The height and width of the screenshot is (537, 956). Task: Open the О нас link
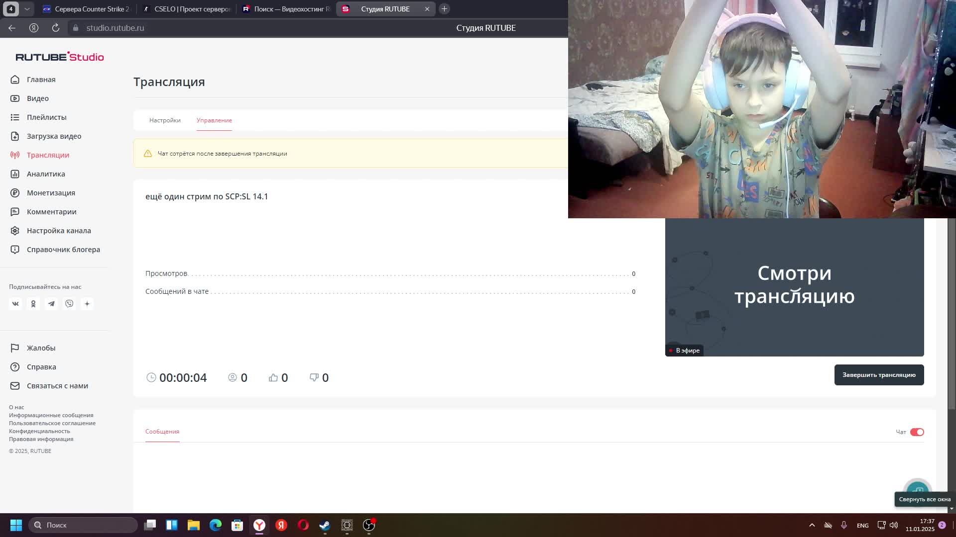point(16,407)
